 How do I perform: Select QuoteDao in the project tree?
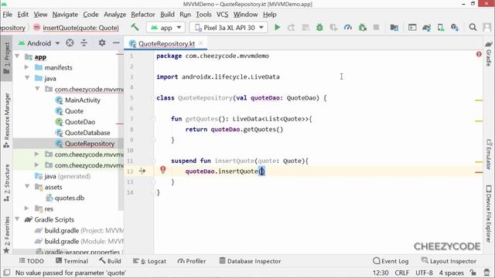pyautogui.click(x=75, y=122)
